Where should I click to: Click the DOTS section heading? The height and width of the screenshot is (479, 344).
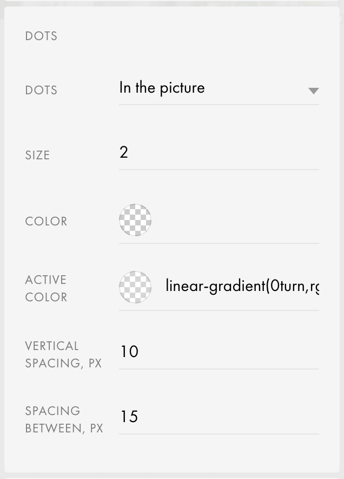(41, 36)
